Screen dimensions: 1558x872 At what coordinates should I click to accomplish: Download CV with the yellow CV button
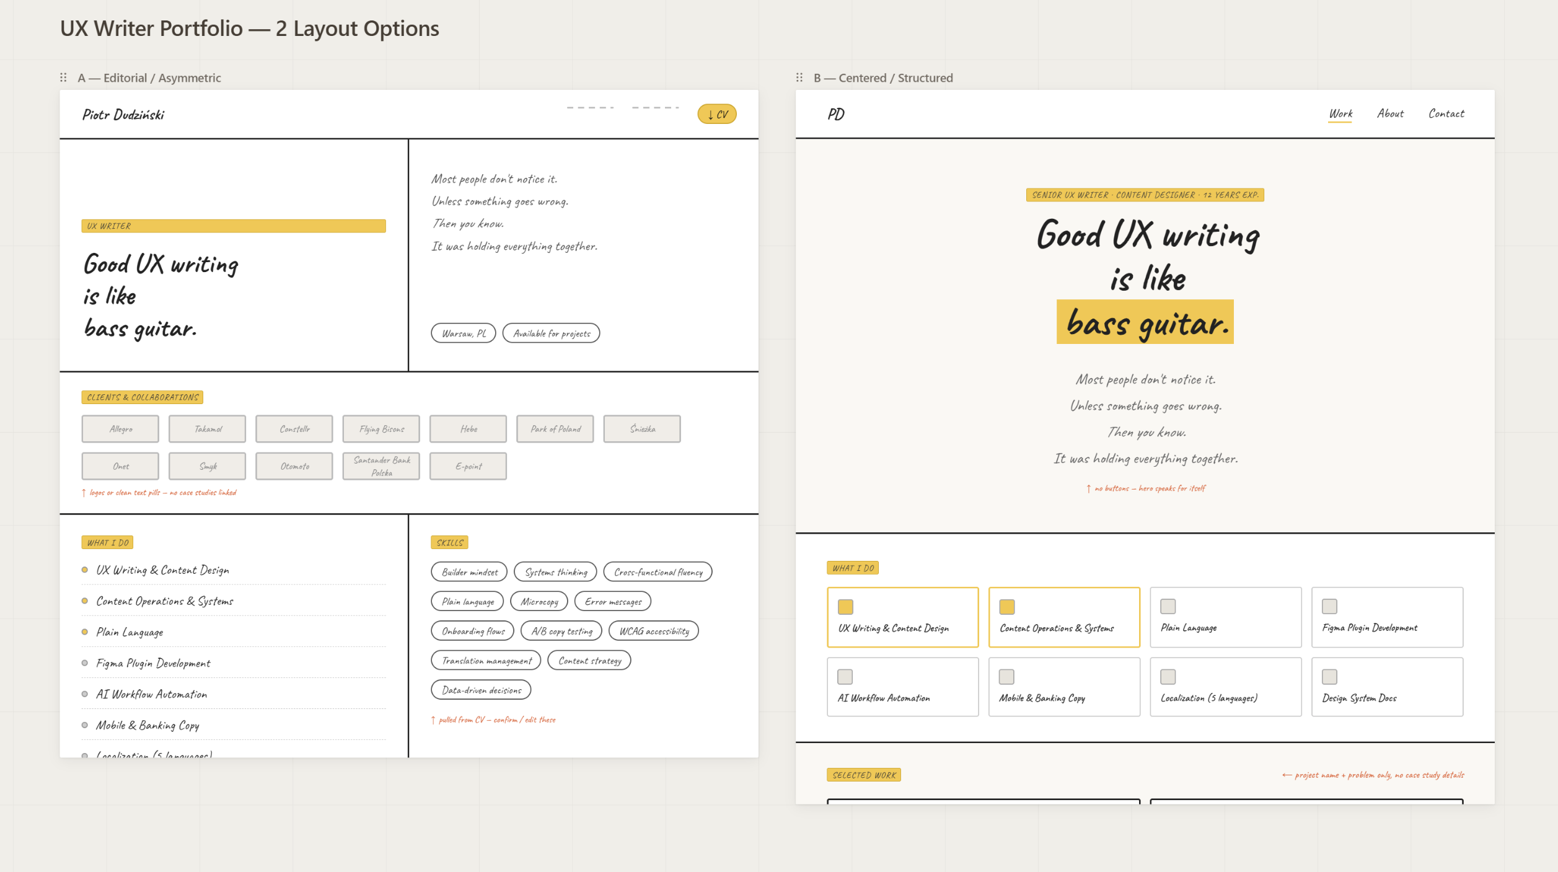[717, 114]
